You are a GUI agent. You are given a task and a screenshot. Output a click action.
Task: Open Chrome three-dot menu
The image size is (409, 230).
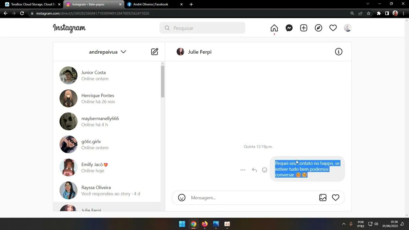pyautogui.click(x=404, y=13)
